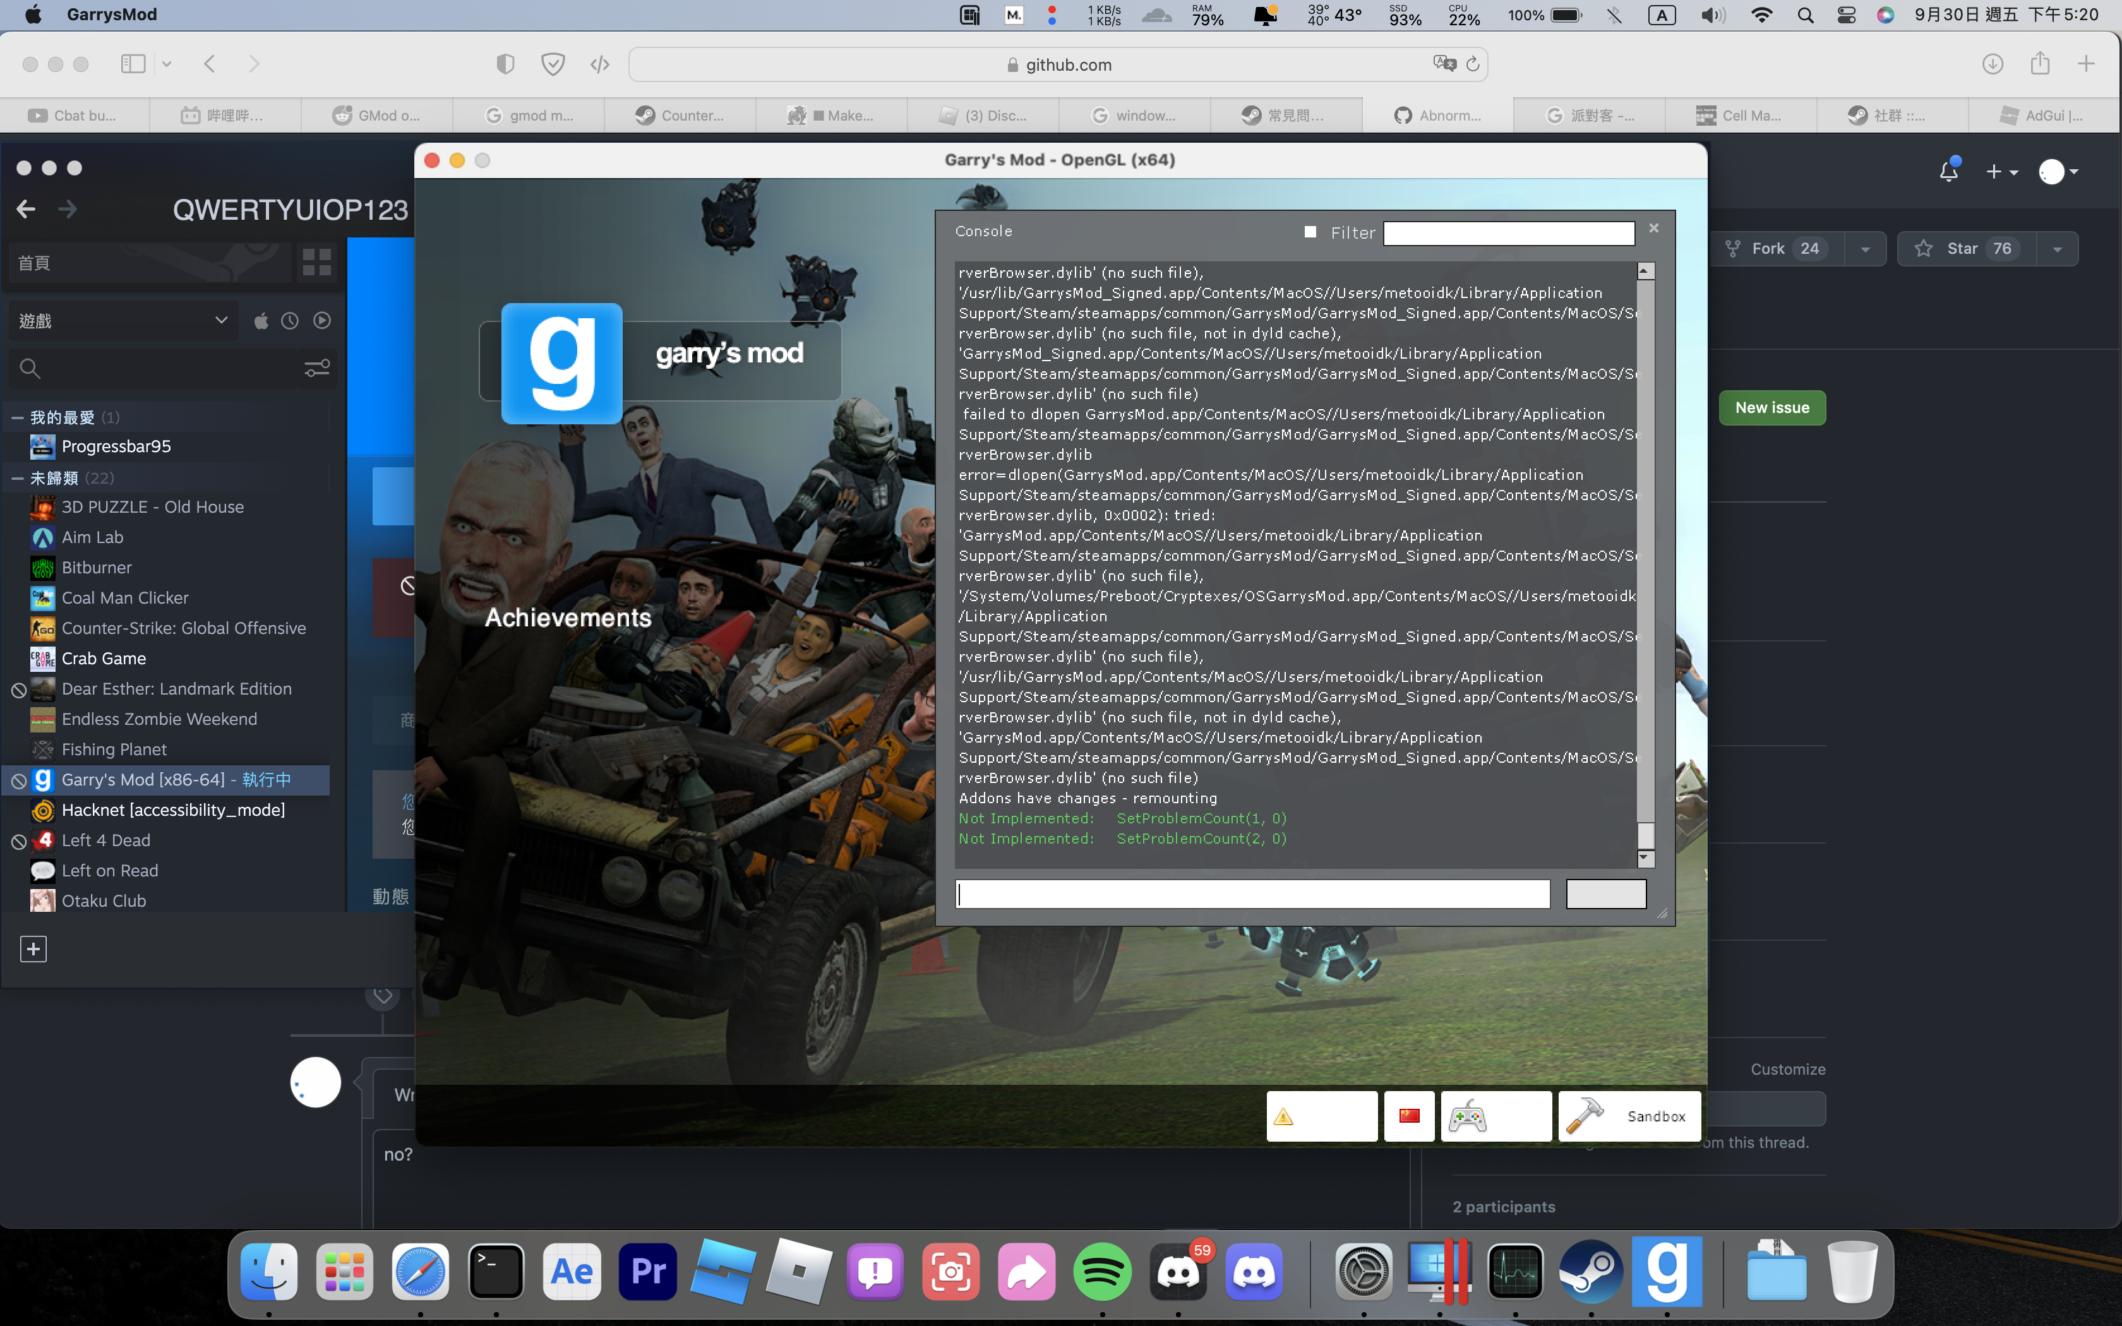Collapse the uncategorized games group with 22 items

[18, 478]
